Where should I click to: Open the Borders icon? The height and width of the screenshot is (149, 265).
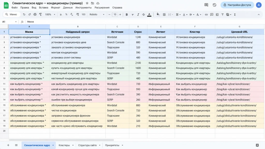pos(164,14)
